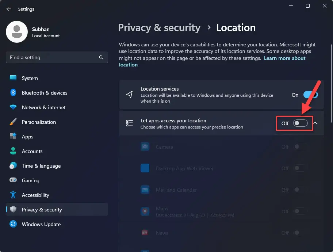
Task: Click the user profile avatar picture
Action: pos(17,32)
